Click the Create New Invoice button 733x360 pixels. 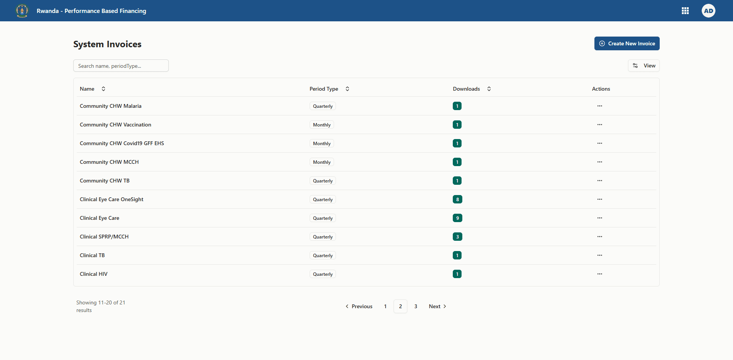pyautogui.click(x=627, y=43)
